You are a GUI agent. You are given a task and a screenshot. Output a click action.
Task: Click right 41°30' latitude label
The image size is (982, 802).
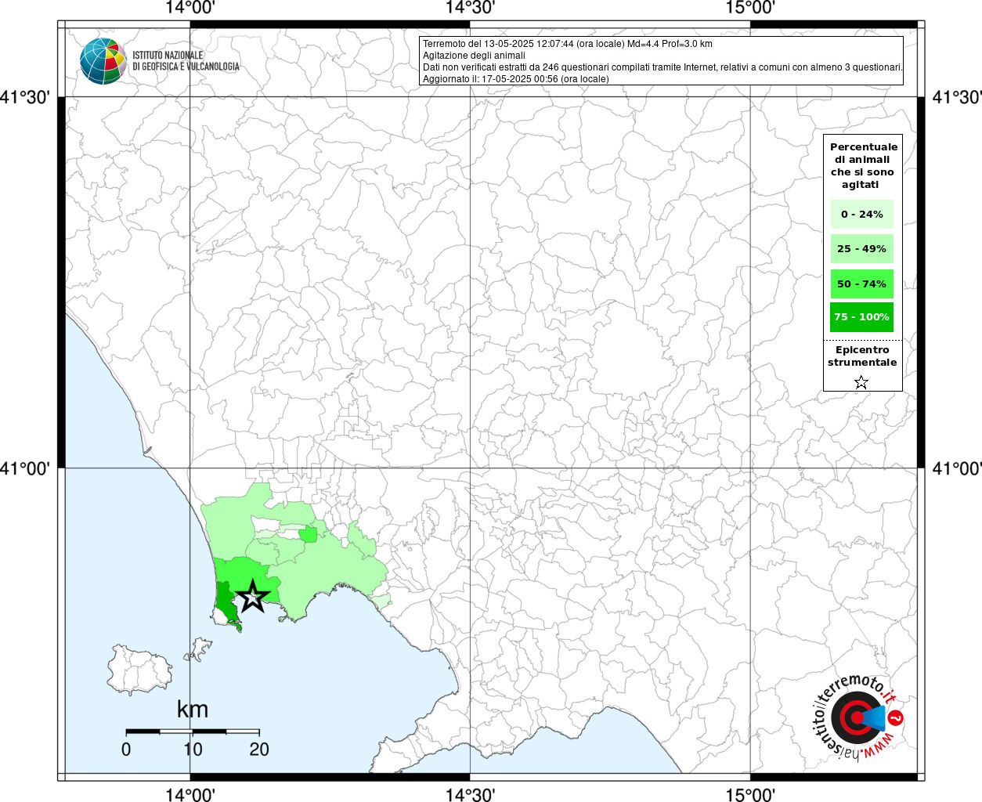coord(956,97)
